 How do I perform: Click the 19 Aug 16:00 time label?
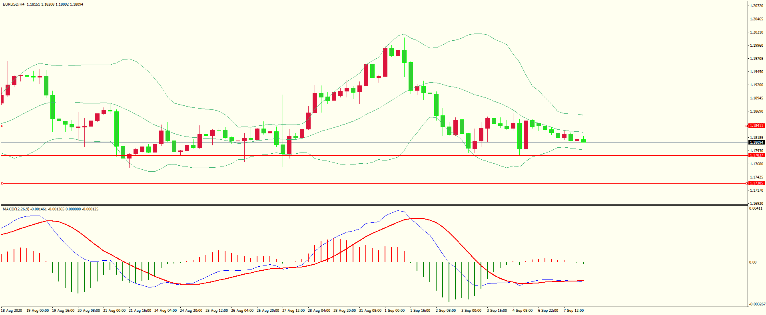pyautogui.click(x=63, y=311)
